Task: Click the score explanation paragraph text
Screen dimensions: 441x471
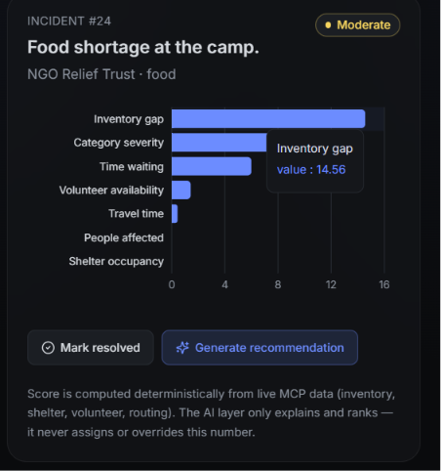Action: pos(211,413)
